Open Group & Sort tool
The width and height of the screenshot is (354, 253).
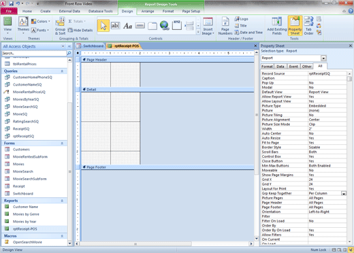tap(60, 26)
